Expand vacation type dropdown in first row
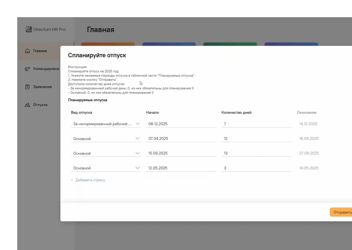This screenshot has height=250, width=352. point(137,124)
